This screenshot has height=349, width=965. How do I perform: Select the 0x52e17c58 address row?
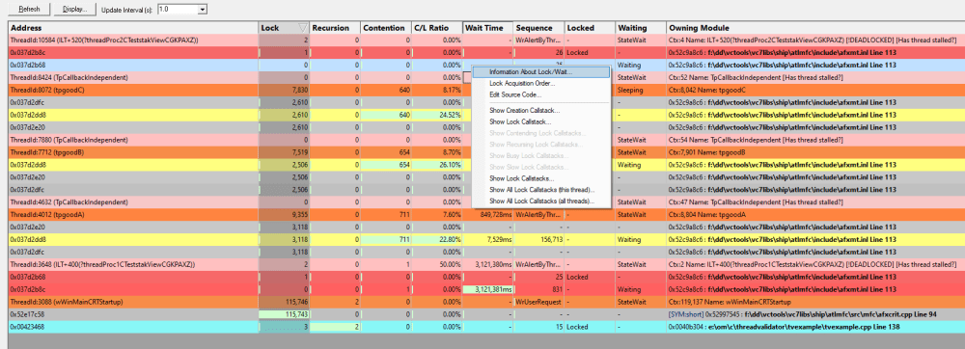(x=486, y=314)
